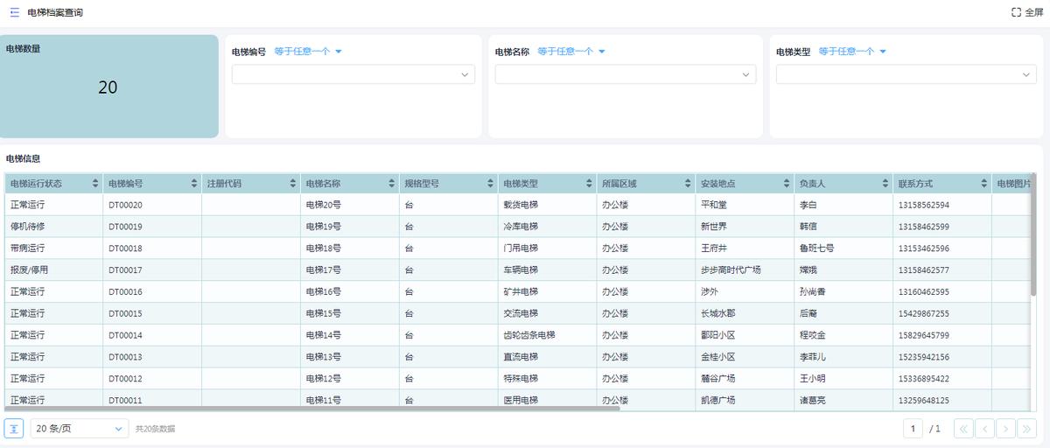The width and height of the screenshot is (1050, 448).
Task: Open the 20 条/页 page size dropdown
Action: (x=80, y=429)
